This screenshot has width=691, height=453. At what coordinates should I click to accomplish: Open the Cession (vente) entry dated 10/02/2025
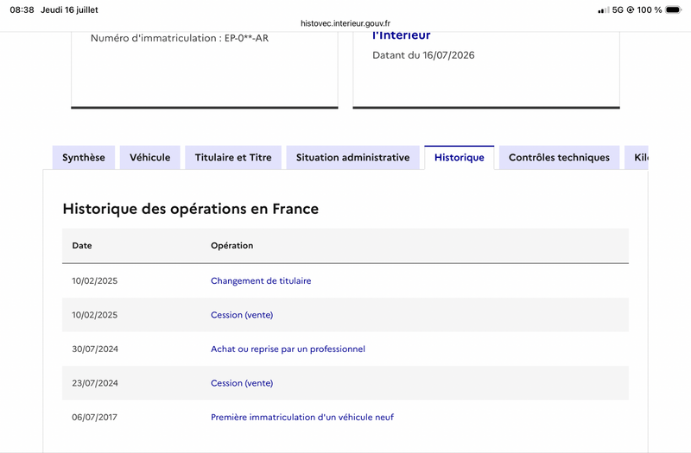coord(242,315)
